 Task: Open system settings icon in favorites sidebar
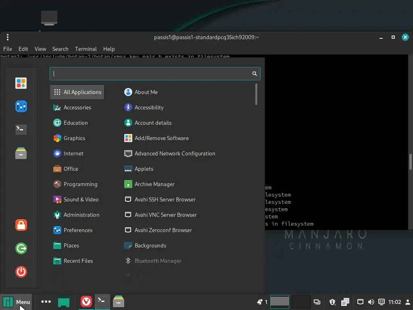click(x=21, y=106)
